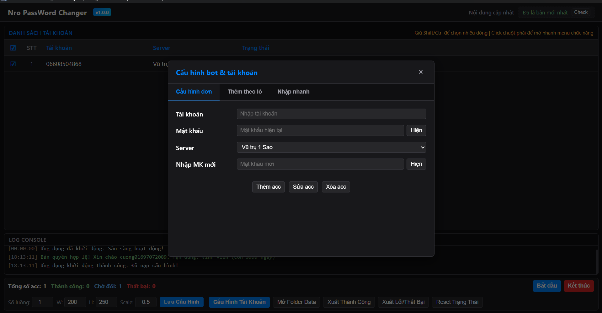Show current password with Hiện button
The width and height of the screenshot is (602, 313).
tap(416, 130)
